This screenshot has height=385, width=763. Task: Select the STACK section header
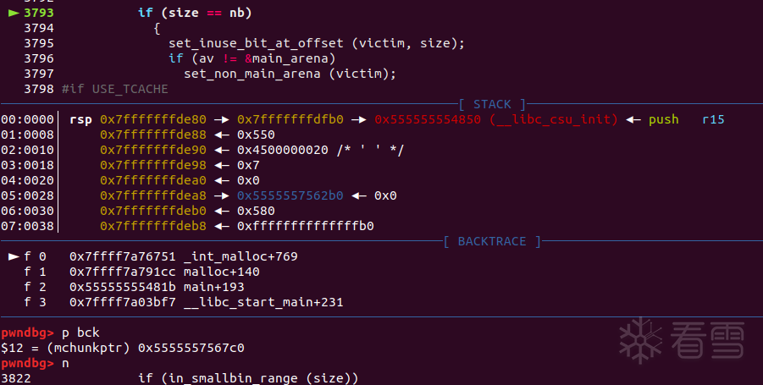pyautogui.click(x=491, y=104)
